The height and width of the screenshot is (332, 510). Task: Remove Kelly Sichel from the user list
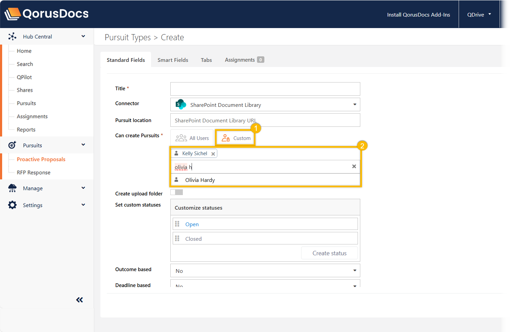(213, 154)
